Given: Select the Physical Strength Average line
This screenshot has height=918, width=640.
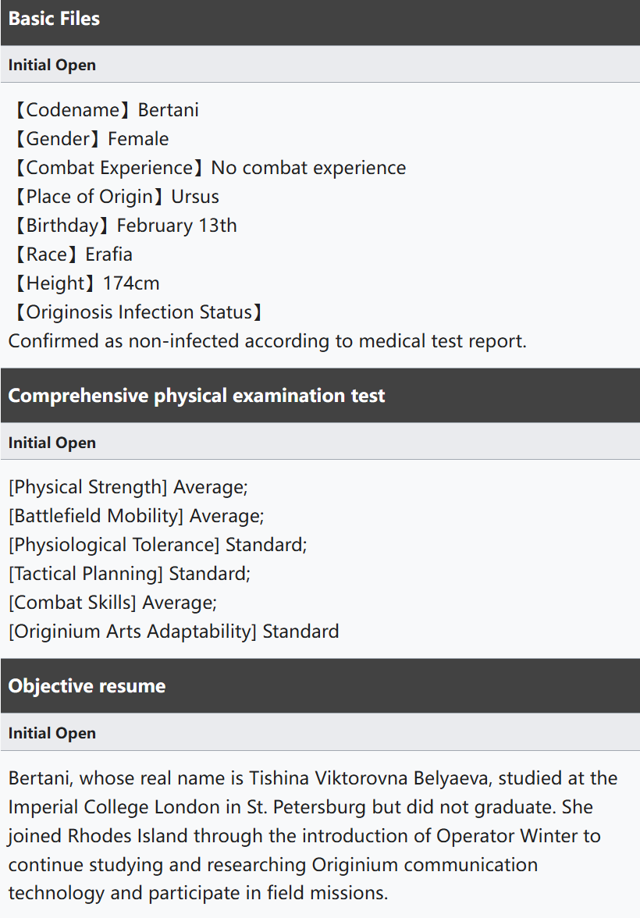Looking at the screenshot, I should (x=128, y=487).
